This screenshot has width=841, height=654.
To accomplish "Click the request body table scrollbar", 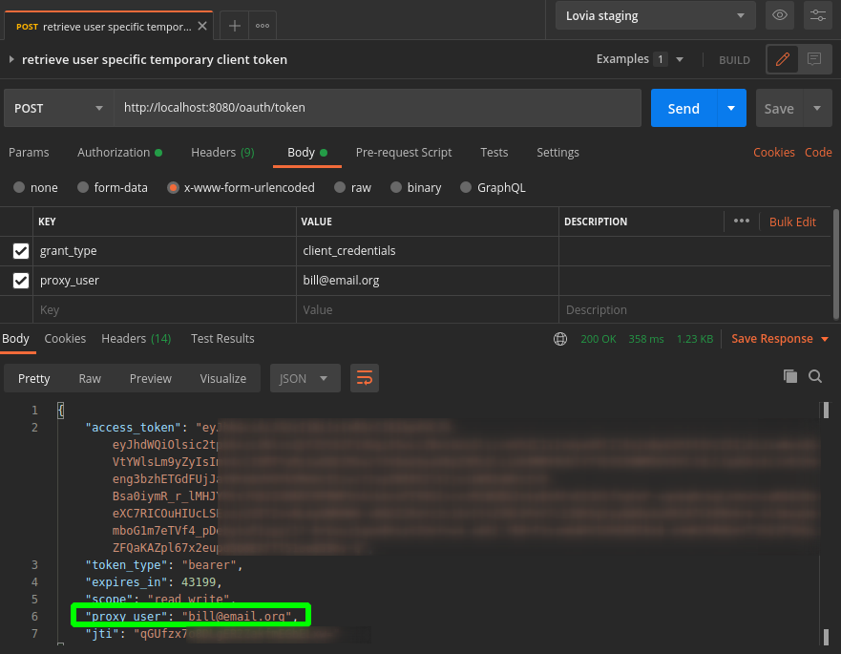I will coord(835,264).
